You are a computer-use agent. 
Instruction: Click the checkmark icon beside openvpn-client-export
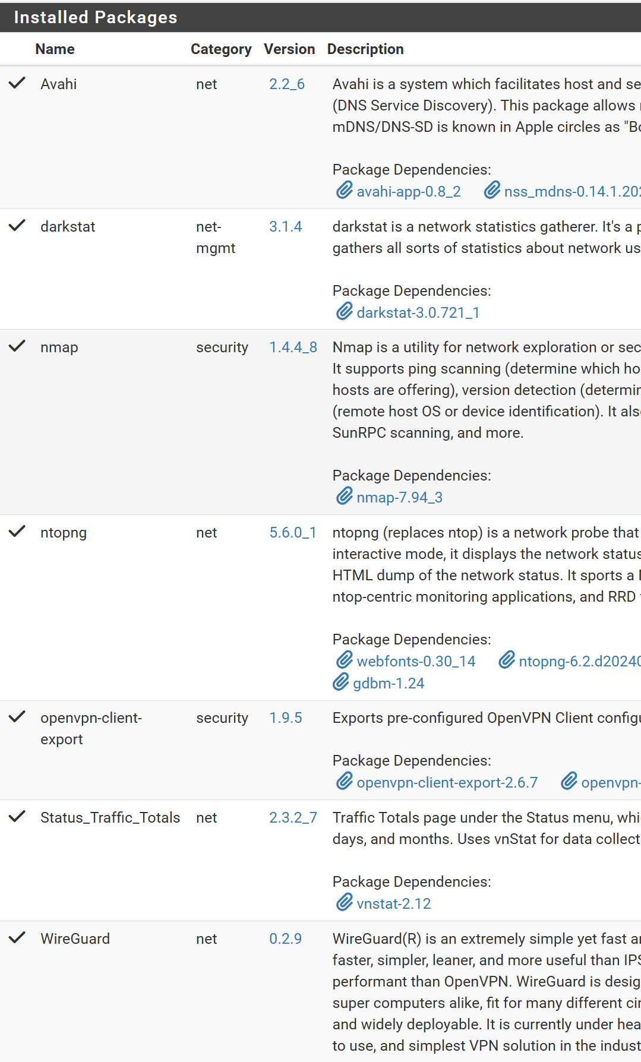(17, 717)
